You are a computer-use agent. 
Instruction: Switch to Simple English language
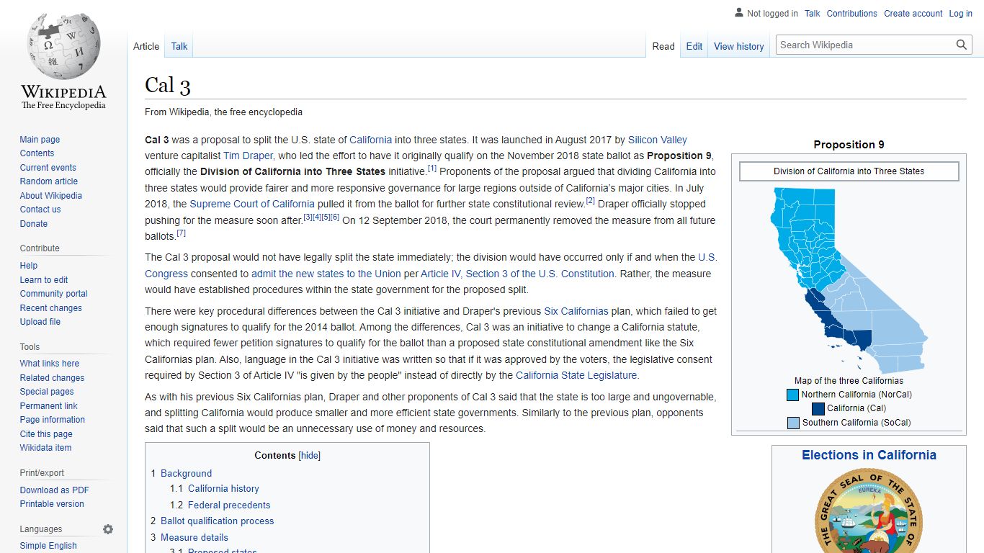(x=48, y=546)
